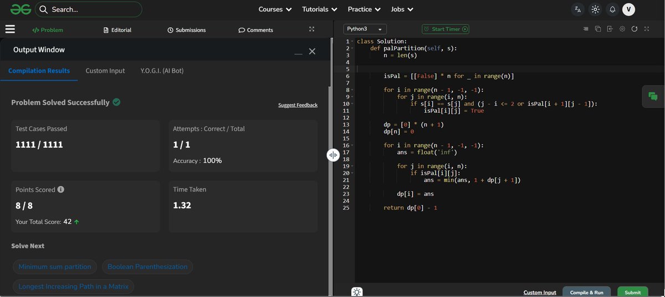
Task: Switch to the Comments tab
Action: click(255, 30)
